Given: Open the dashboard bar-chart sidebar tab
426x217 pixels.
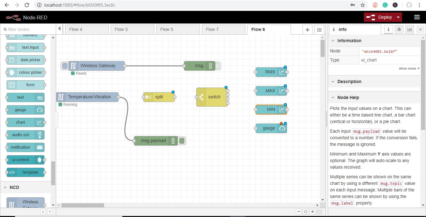Looking at the screenshot, I should 409,29.
